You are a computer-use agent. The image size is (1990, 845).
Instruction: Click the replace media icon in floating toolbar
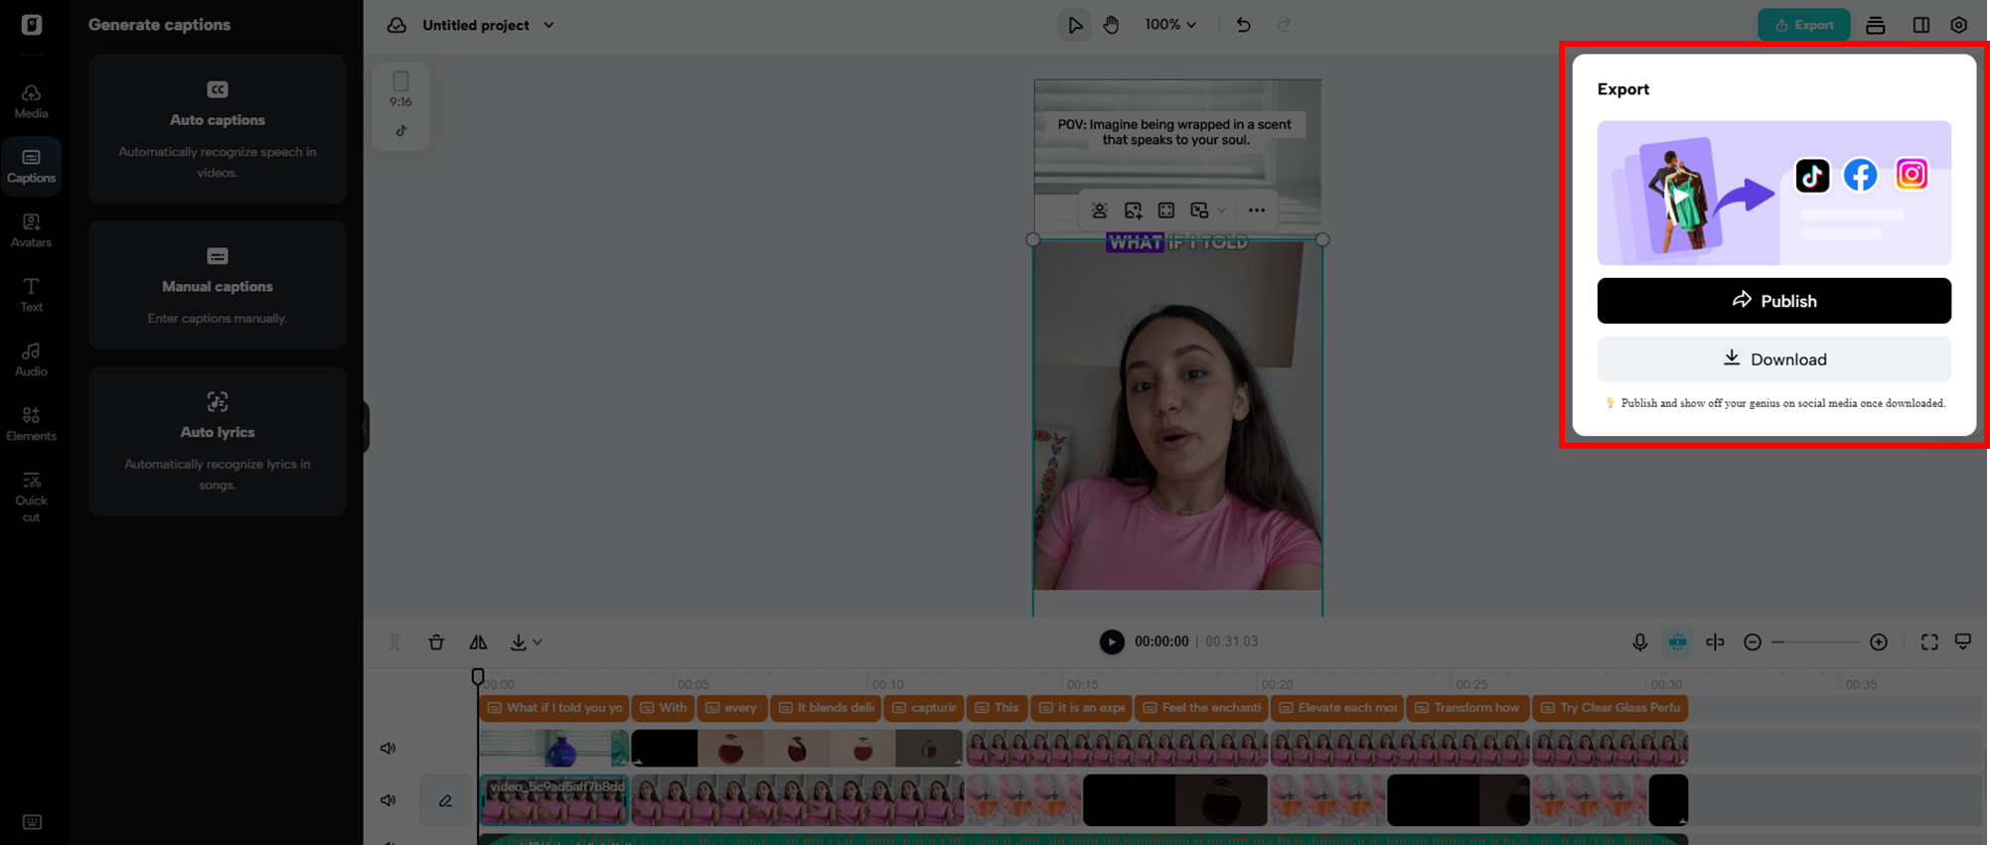pos(1199,211)
